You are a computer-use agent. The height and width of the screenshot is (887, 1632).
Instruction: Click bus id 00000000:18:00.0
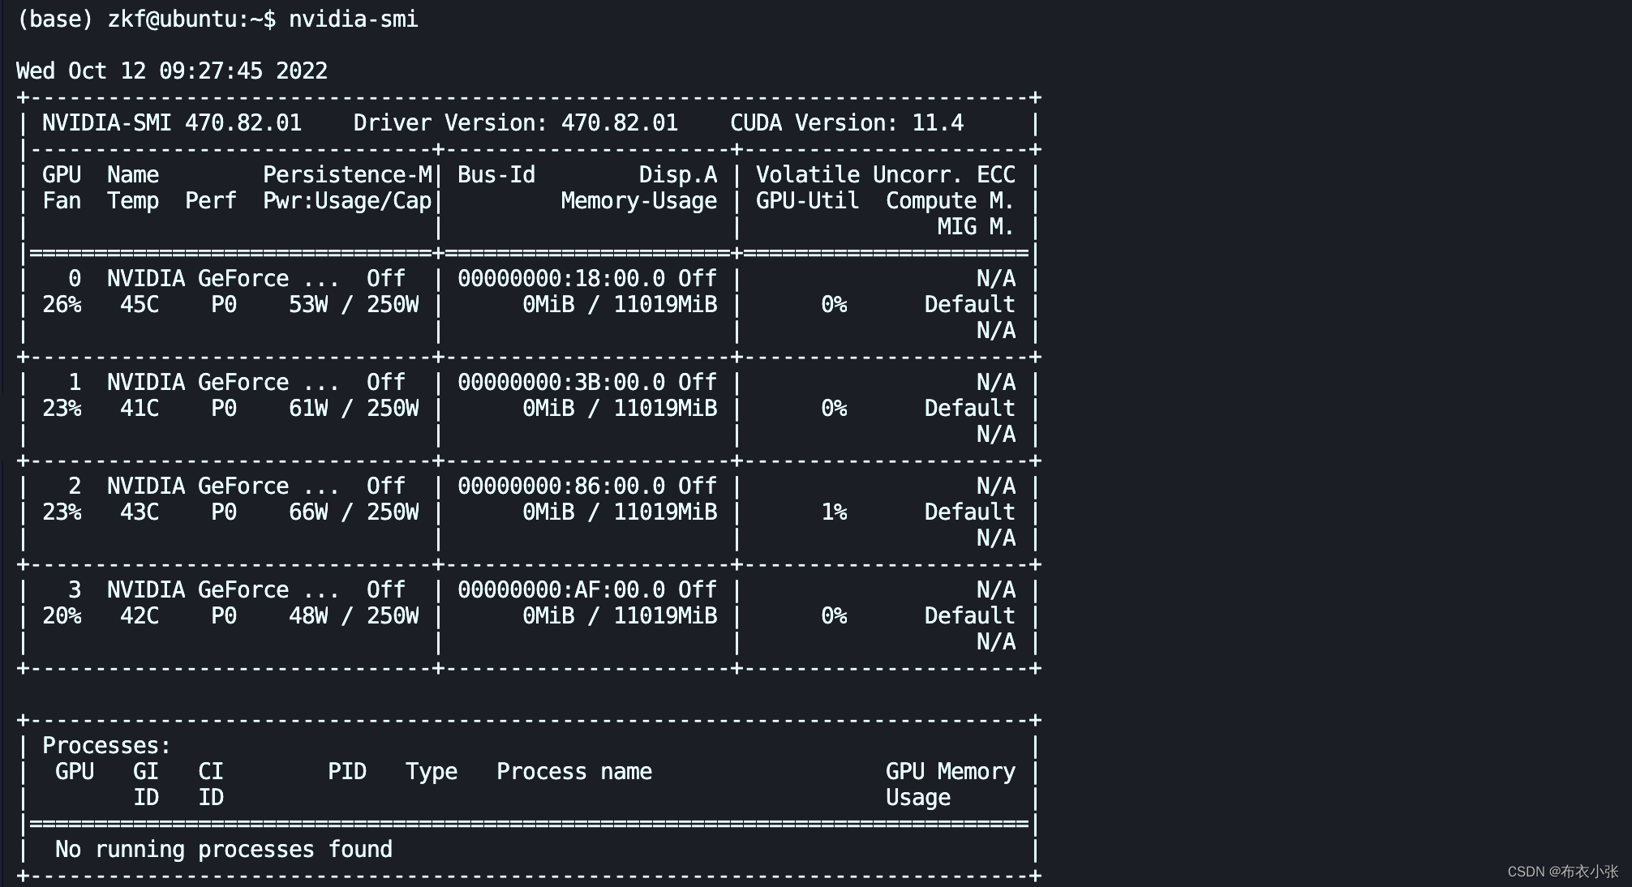(x=561, y=278)
